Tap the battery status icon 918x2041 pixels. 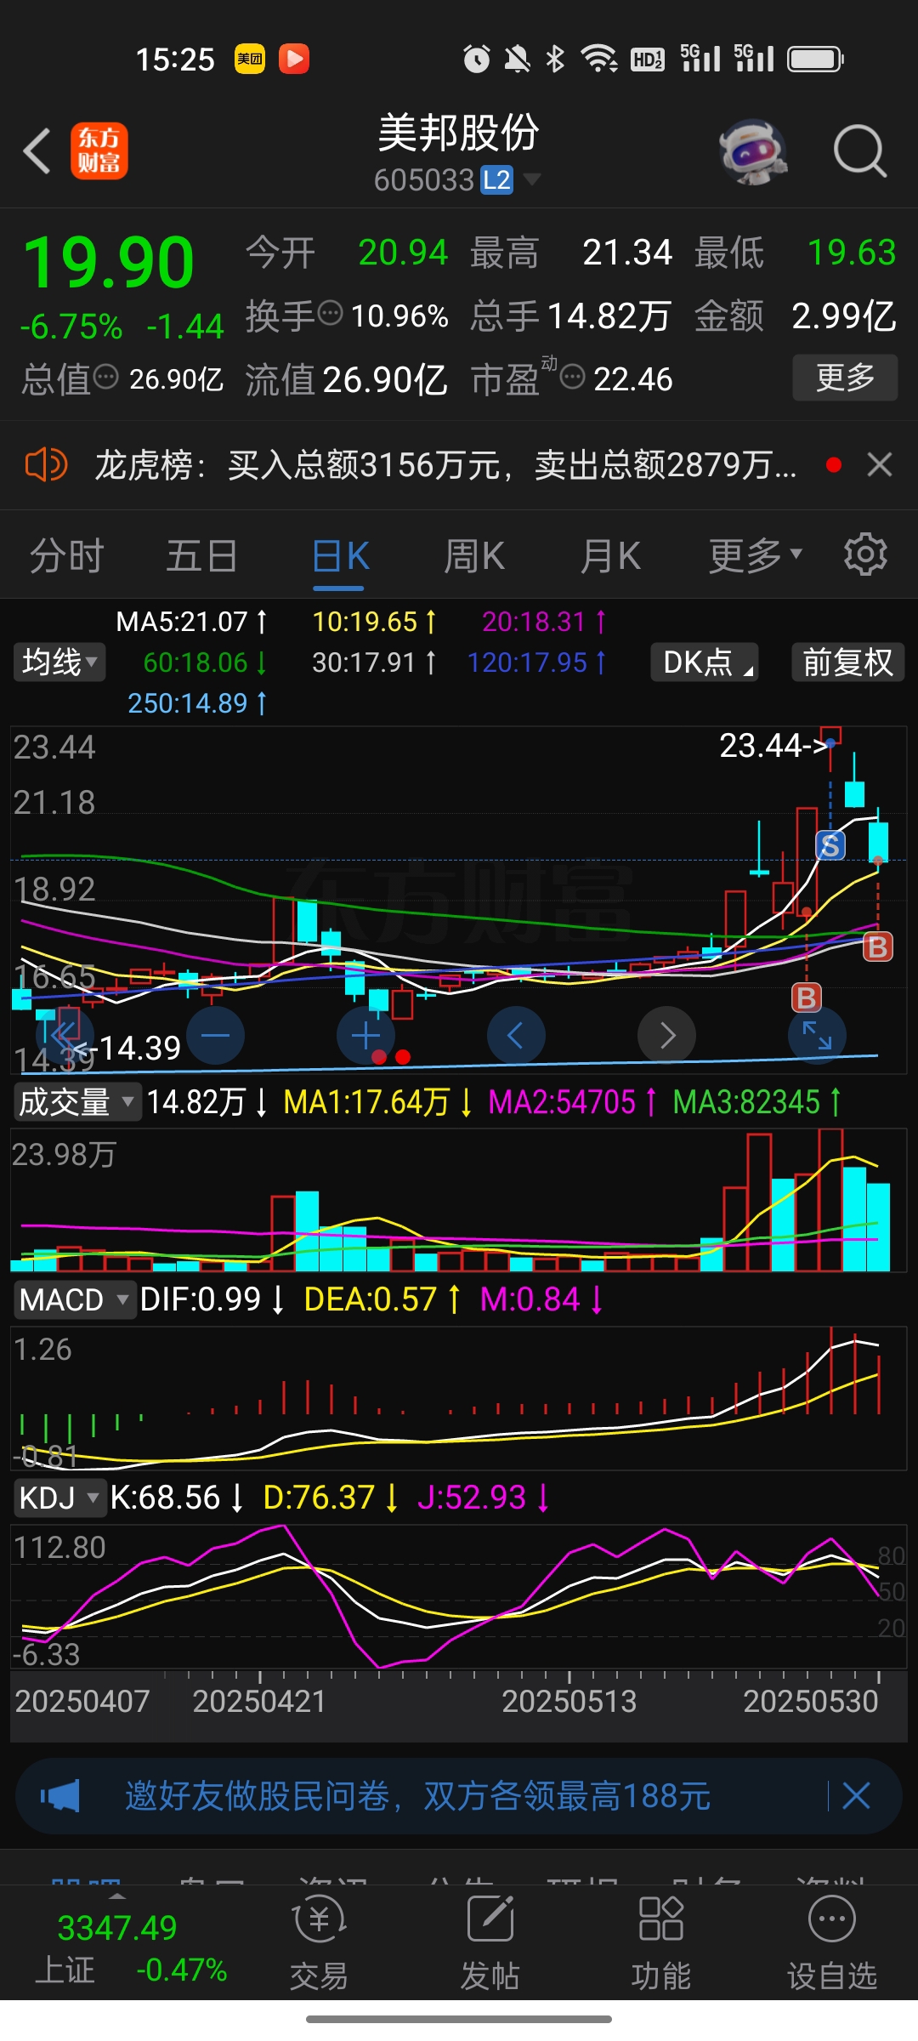[816, 59]
